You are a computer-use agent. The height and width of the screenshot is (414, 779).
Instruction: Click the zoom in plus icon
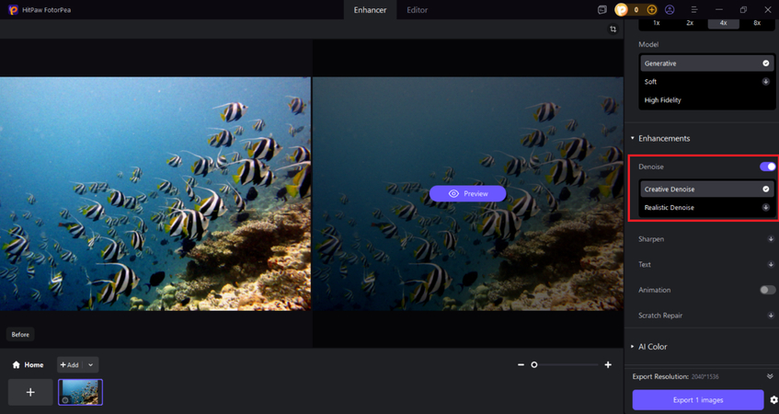tap(608, 365)
